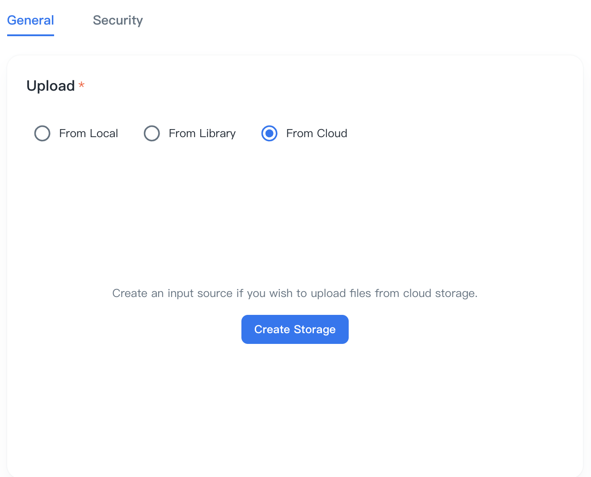This screenshot has height=477, width=591.
Task: Choose the From Library radio circle
Action: (x=152, y=134)
